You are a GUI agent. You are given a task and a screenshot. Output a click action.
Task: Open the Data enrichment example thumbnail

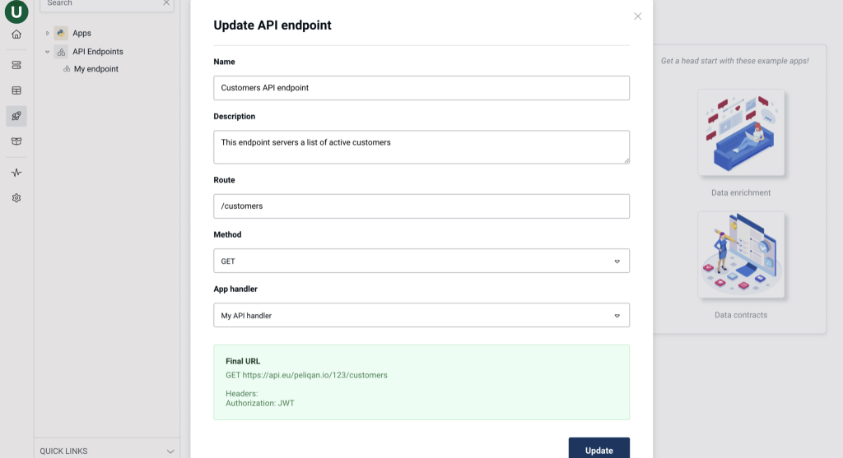coord(741,132)
